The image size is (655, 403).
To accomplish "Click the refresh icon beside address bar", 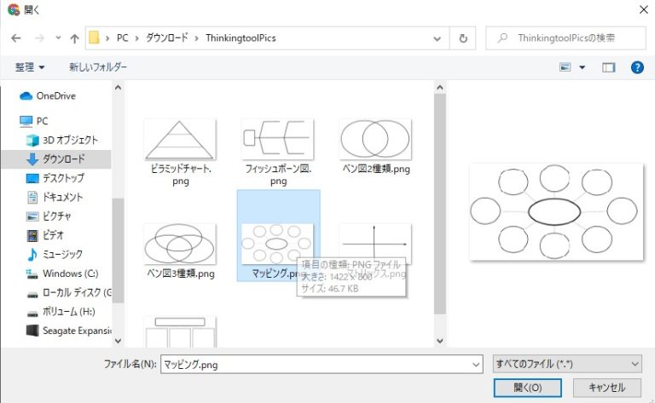I will [462, 38].
